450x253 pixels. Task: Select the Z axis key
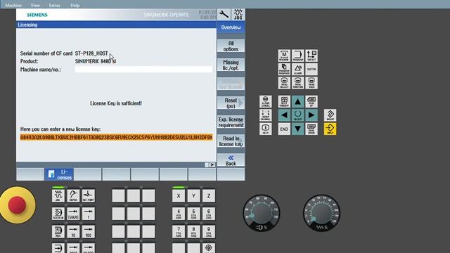209,195
